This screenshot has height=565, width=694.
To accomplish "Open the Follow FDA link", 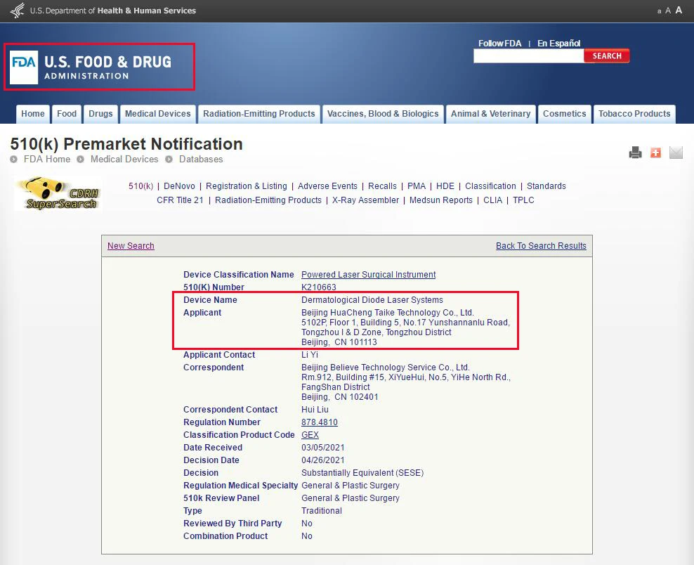I will click(499, 44).
